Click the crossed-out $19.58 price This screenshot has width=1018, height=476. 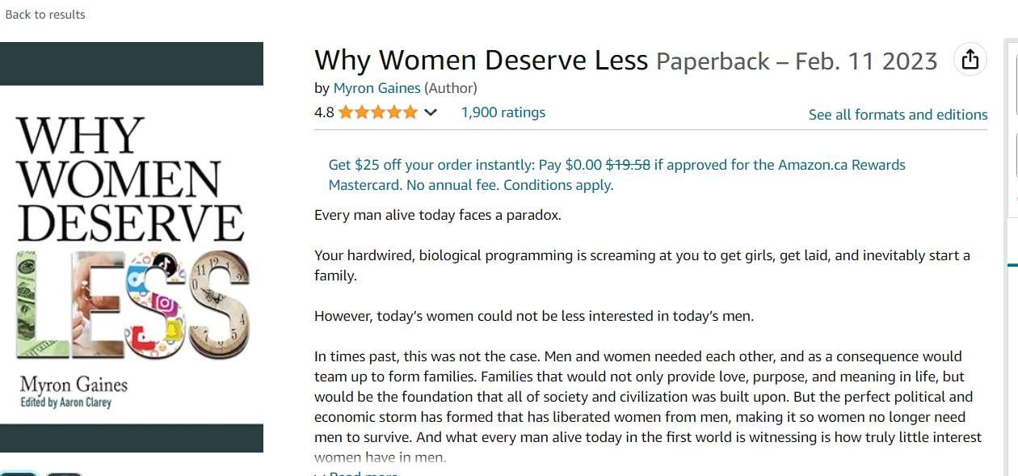tap(628, 165)
